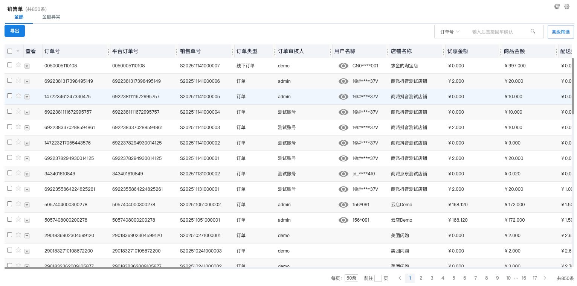
Task: Jump to page 3
Action: point(432,278)
